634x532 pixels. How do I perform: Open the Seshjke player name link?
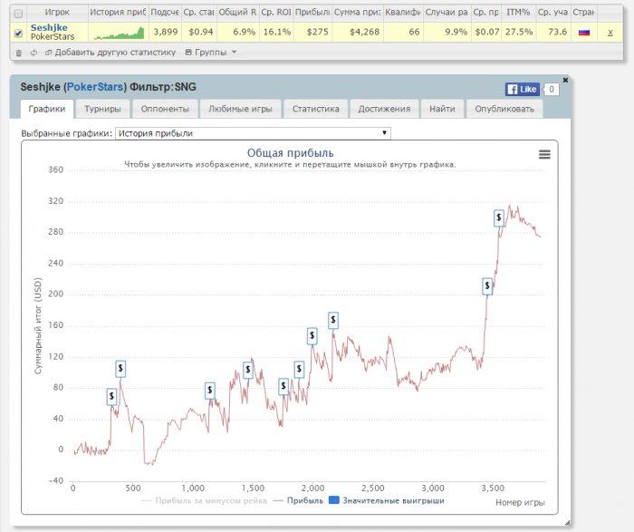coord(49,27)
